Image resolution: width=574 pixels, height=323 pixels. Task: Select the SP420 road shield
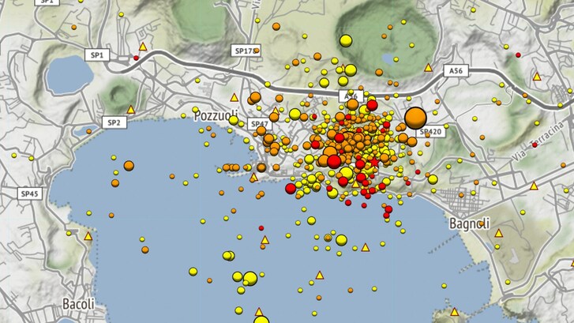(x=432, y=132)
